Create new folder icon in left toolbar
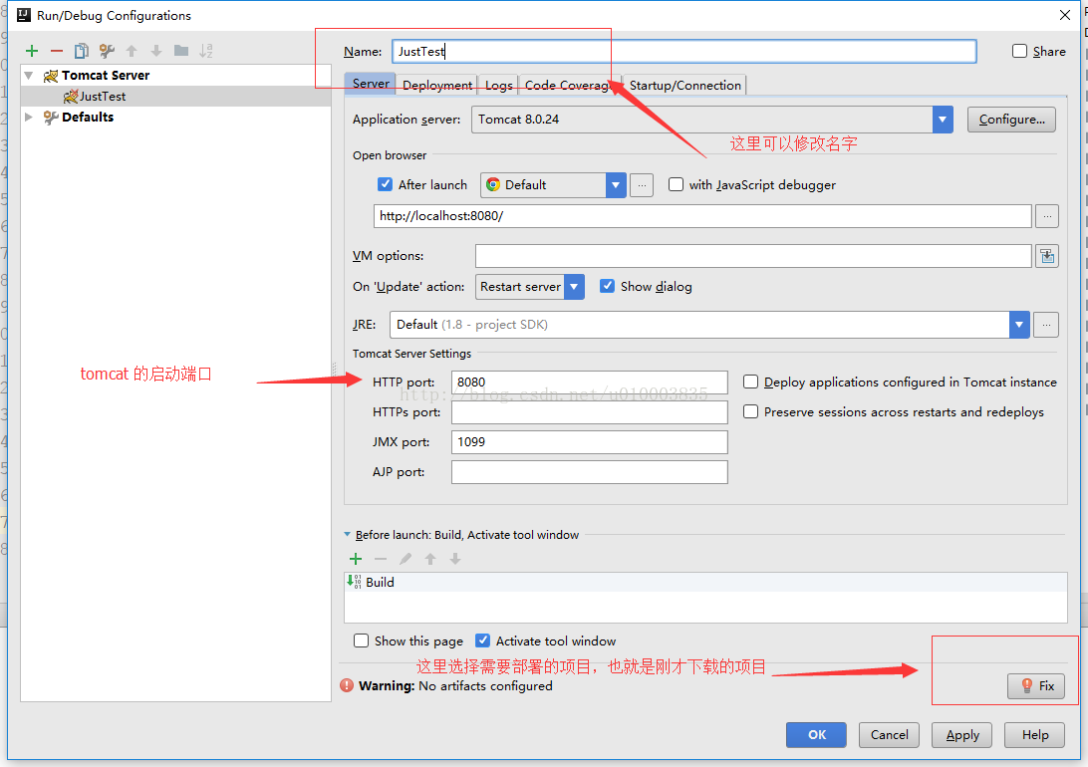Viewport: 1088px width, 767px height. click(x=181, y=51)
